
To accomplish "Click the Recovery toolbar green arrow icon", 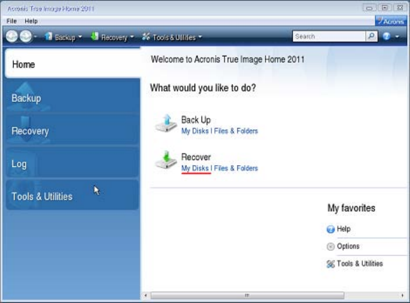I will (95, 36).
